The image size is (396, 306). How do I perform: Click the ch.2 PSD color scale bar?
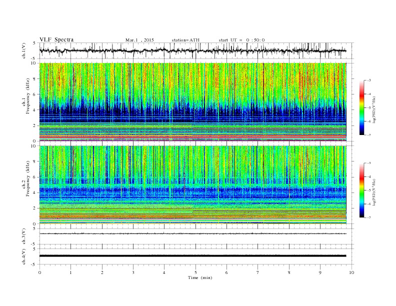tap(361, 190)
